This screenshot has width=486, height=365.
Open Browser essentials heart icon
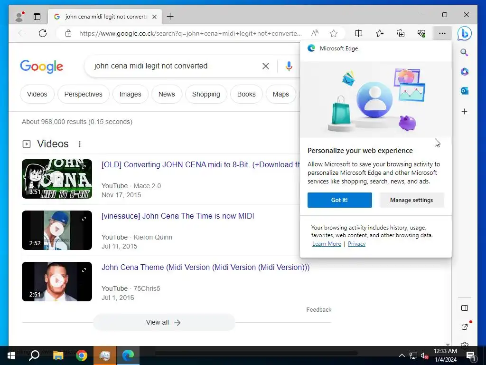coord(421,33)
